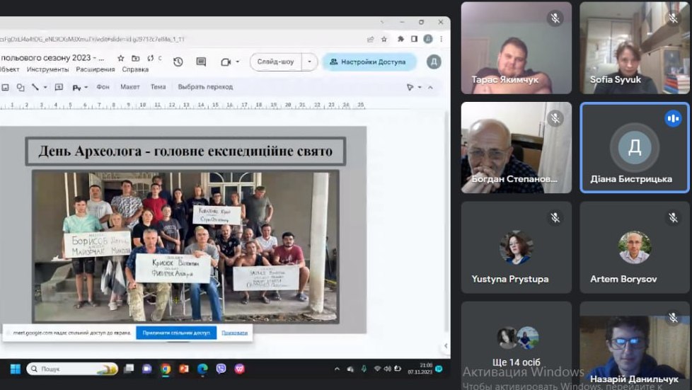Screen dimensions: 692x390
Task: Select the pointer mode icon
Action: tap(410, 87)
